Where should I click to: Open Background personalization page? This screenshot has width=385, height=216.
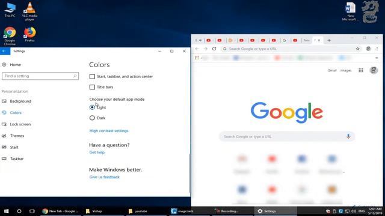[x=20, y=101]
